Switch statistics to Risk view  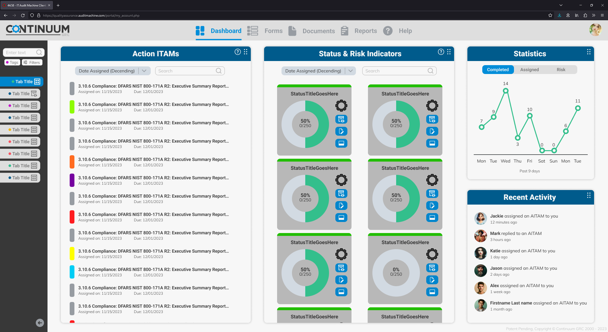pyautogui.click(x=561, y=70)
